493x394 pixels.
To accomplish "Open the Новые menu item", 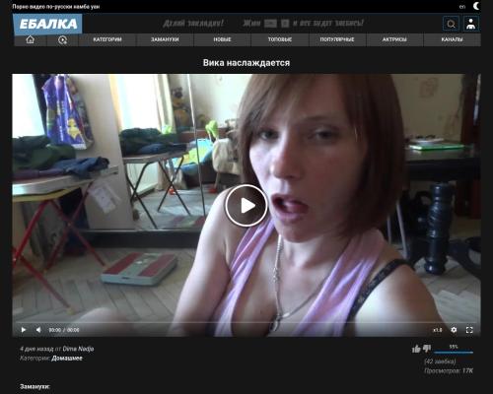I will (222, 39).
